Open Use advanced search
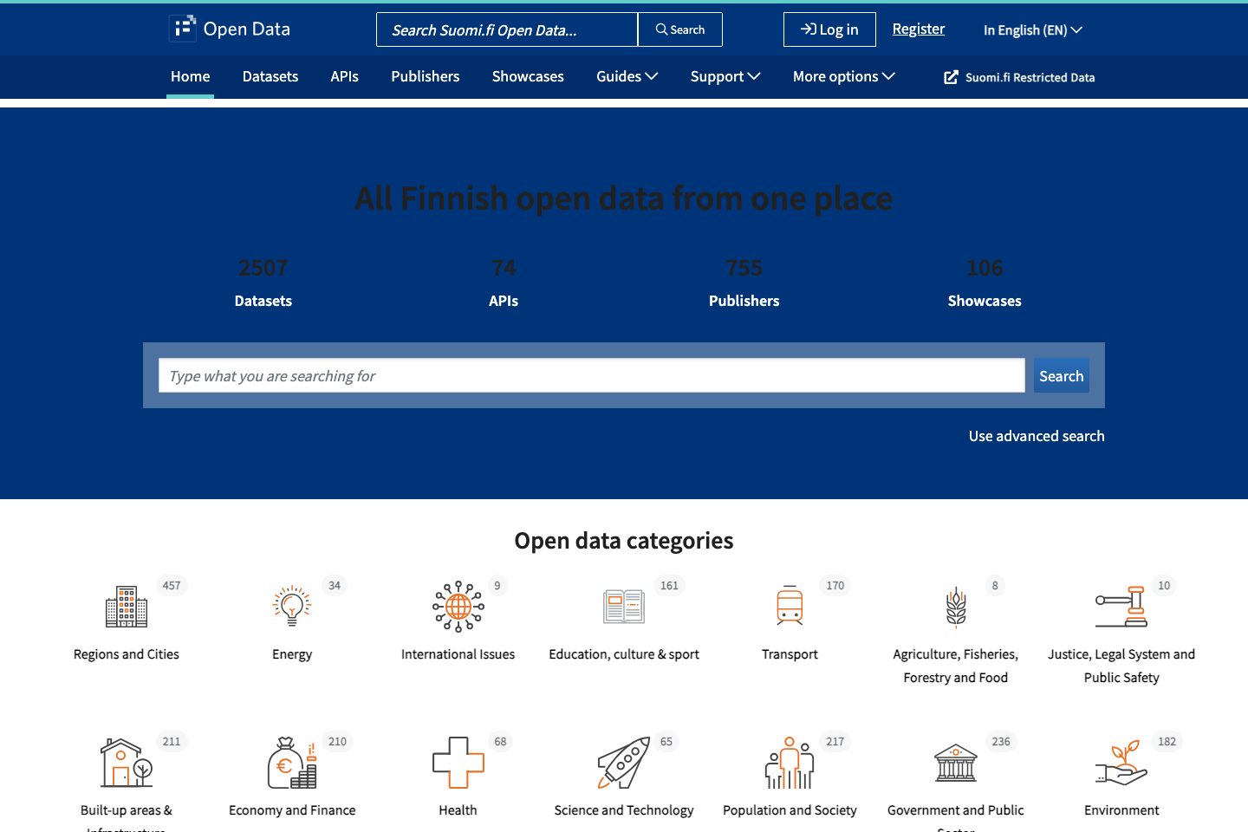1248x832 pixels. click(x=1036, y=436)
